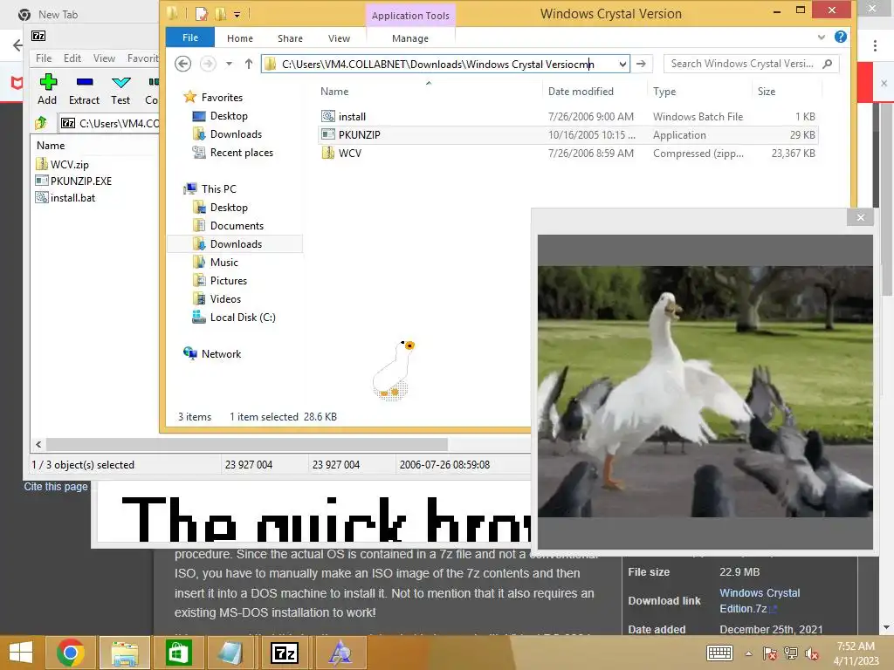Expand the address bar history dropdown
Viewport: 894px width, 670px height.
[x=622, y=64]
